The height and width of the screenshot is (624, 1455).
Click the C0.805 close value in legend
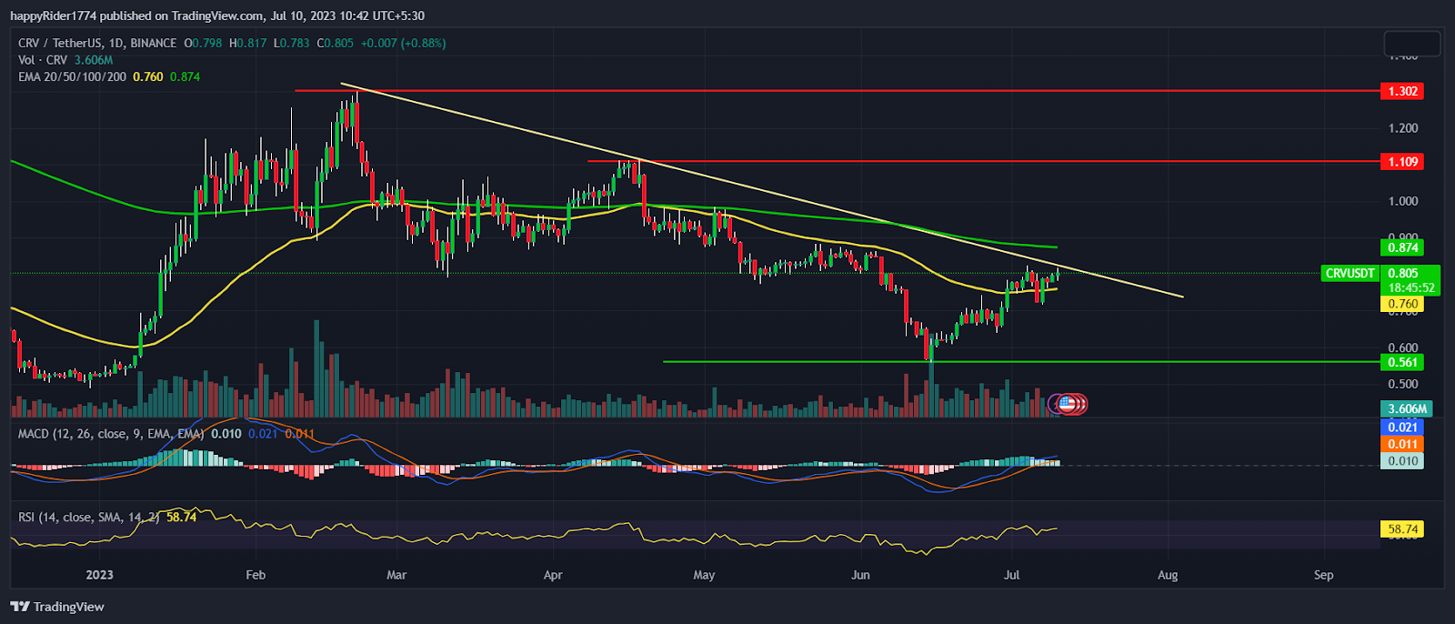click(x=335, y=43)
